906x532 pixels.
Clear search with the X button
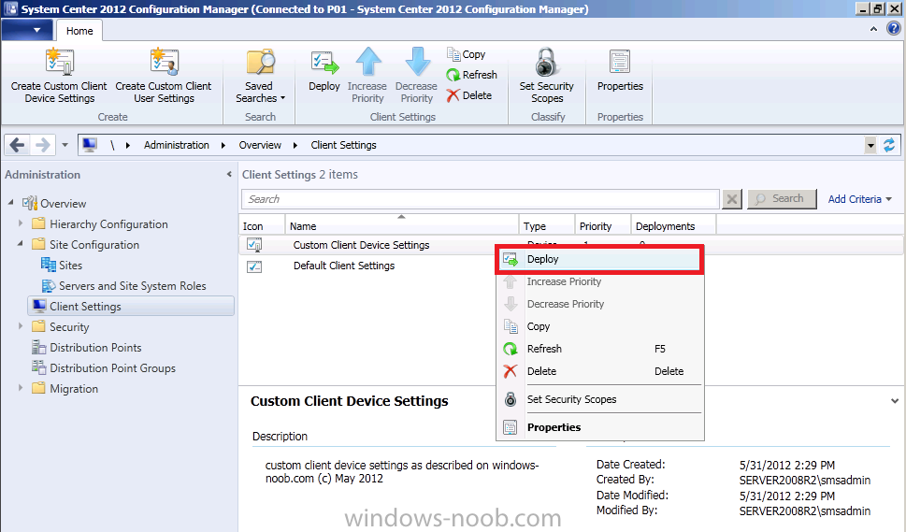point(731,199)
